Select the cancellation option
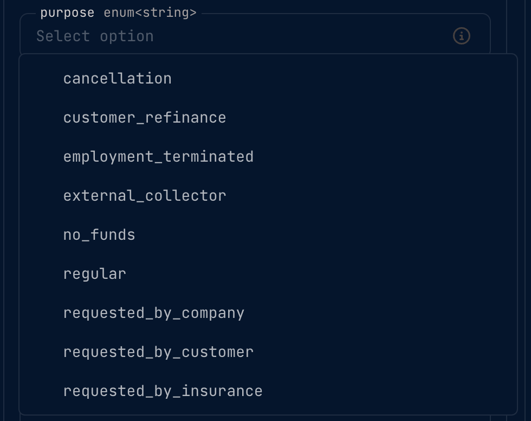Viewport: 531px width, 421px height. coord(118,79)
